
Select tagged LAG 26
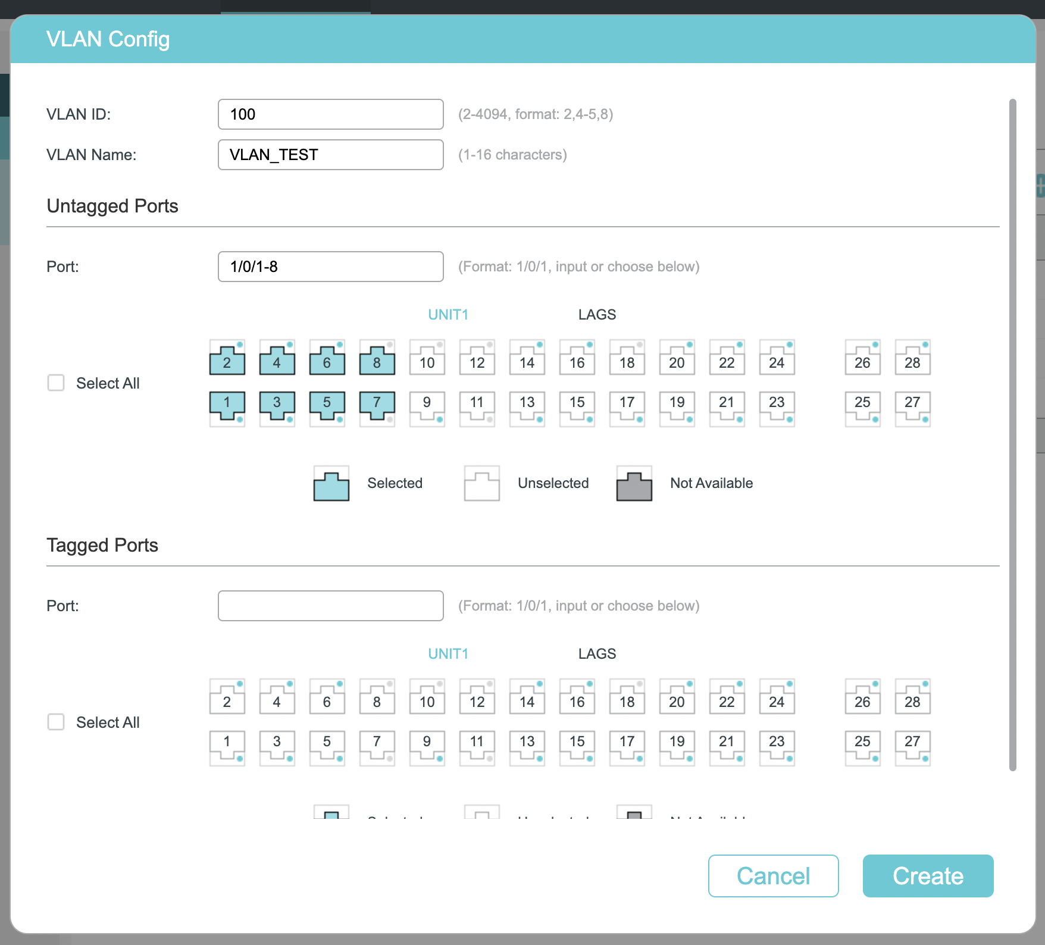click(x=863, y=697)
